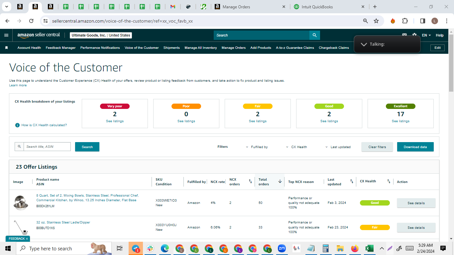This screenshot has height=255, width=454.
Task: Bookmark this page with the star icon
Action: tap(376, 21)
